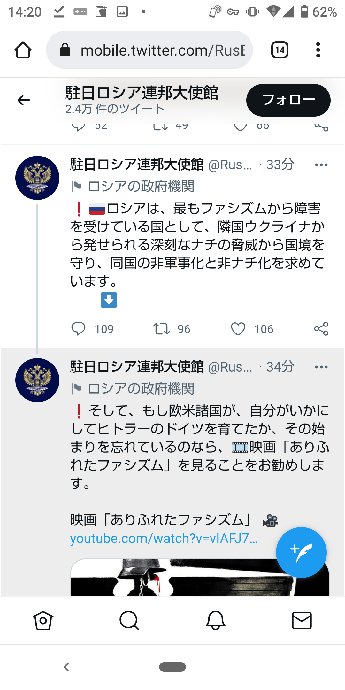The image size is (345, 690).
Task: Open the video preview thumbnail
Action: pyautogui.click(x=172, y=578)
